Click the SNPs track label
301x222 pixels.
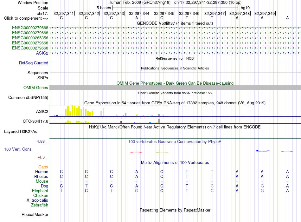(43, 78)
